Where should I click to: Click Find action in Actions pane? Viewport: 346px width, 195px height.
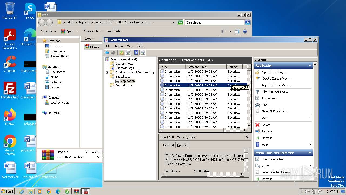[x=266, y=105]
